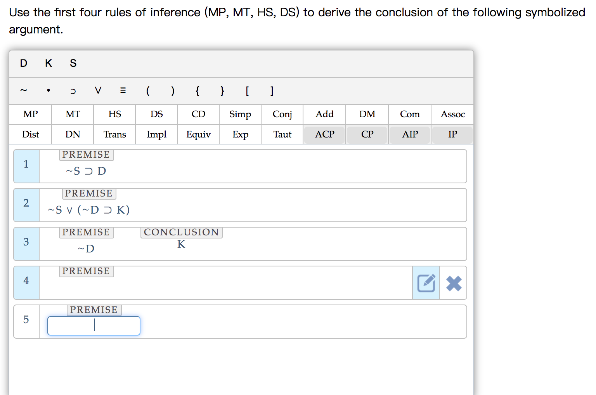Select the letter D proposition button
This screenshot has width=596, height=395.
coord(23,63)
